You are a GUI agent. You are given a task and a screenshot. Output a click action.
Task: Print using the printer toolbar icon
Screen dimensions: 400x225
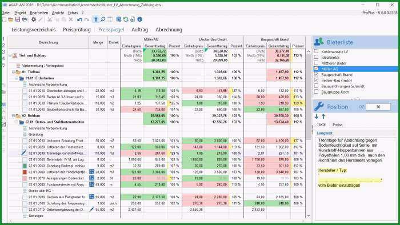[25, 19]
